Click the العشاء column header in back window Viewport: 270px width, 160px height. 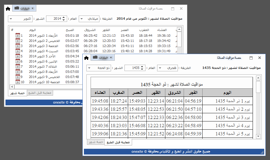[x=162, y=30]
